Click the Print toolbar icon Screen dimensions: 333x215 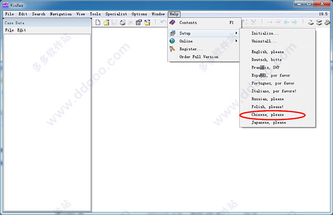pos(122,22)
